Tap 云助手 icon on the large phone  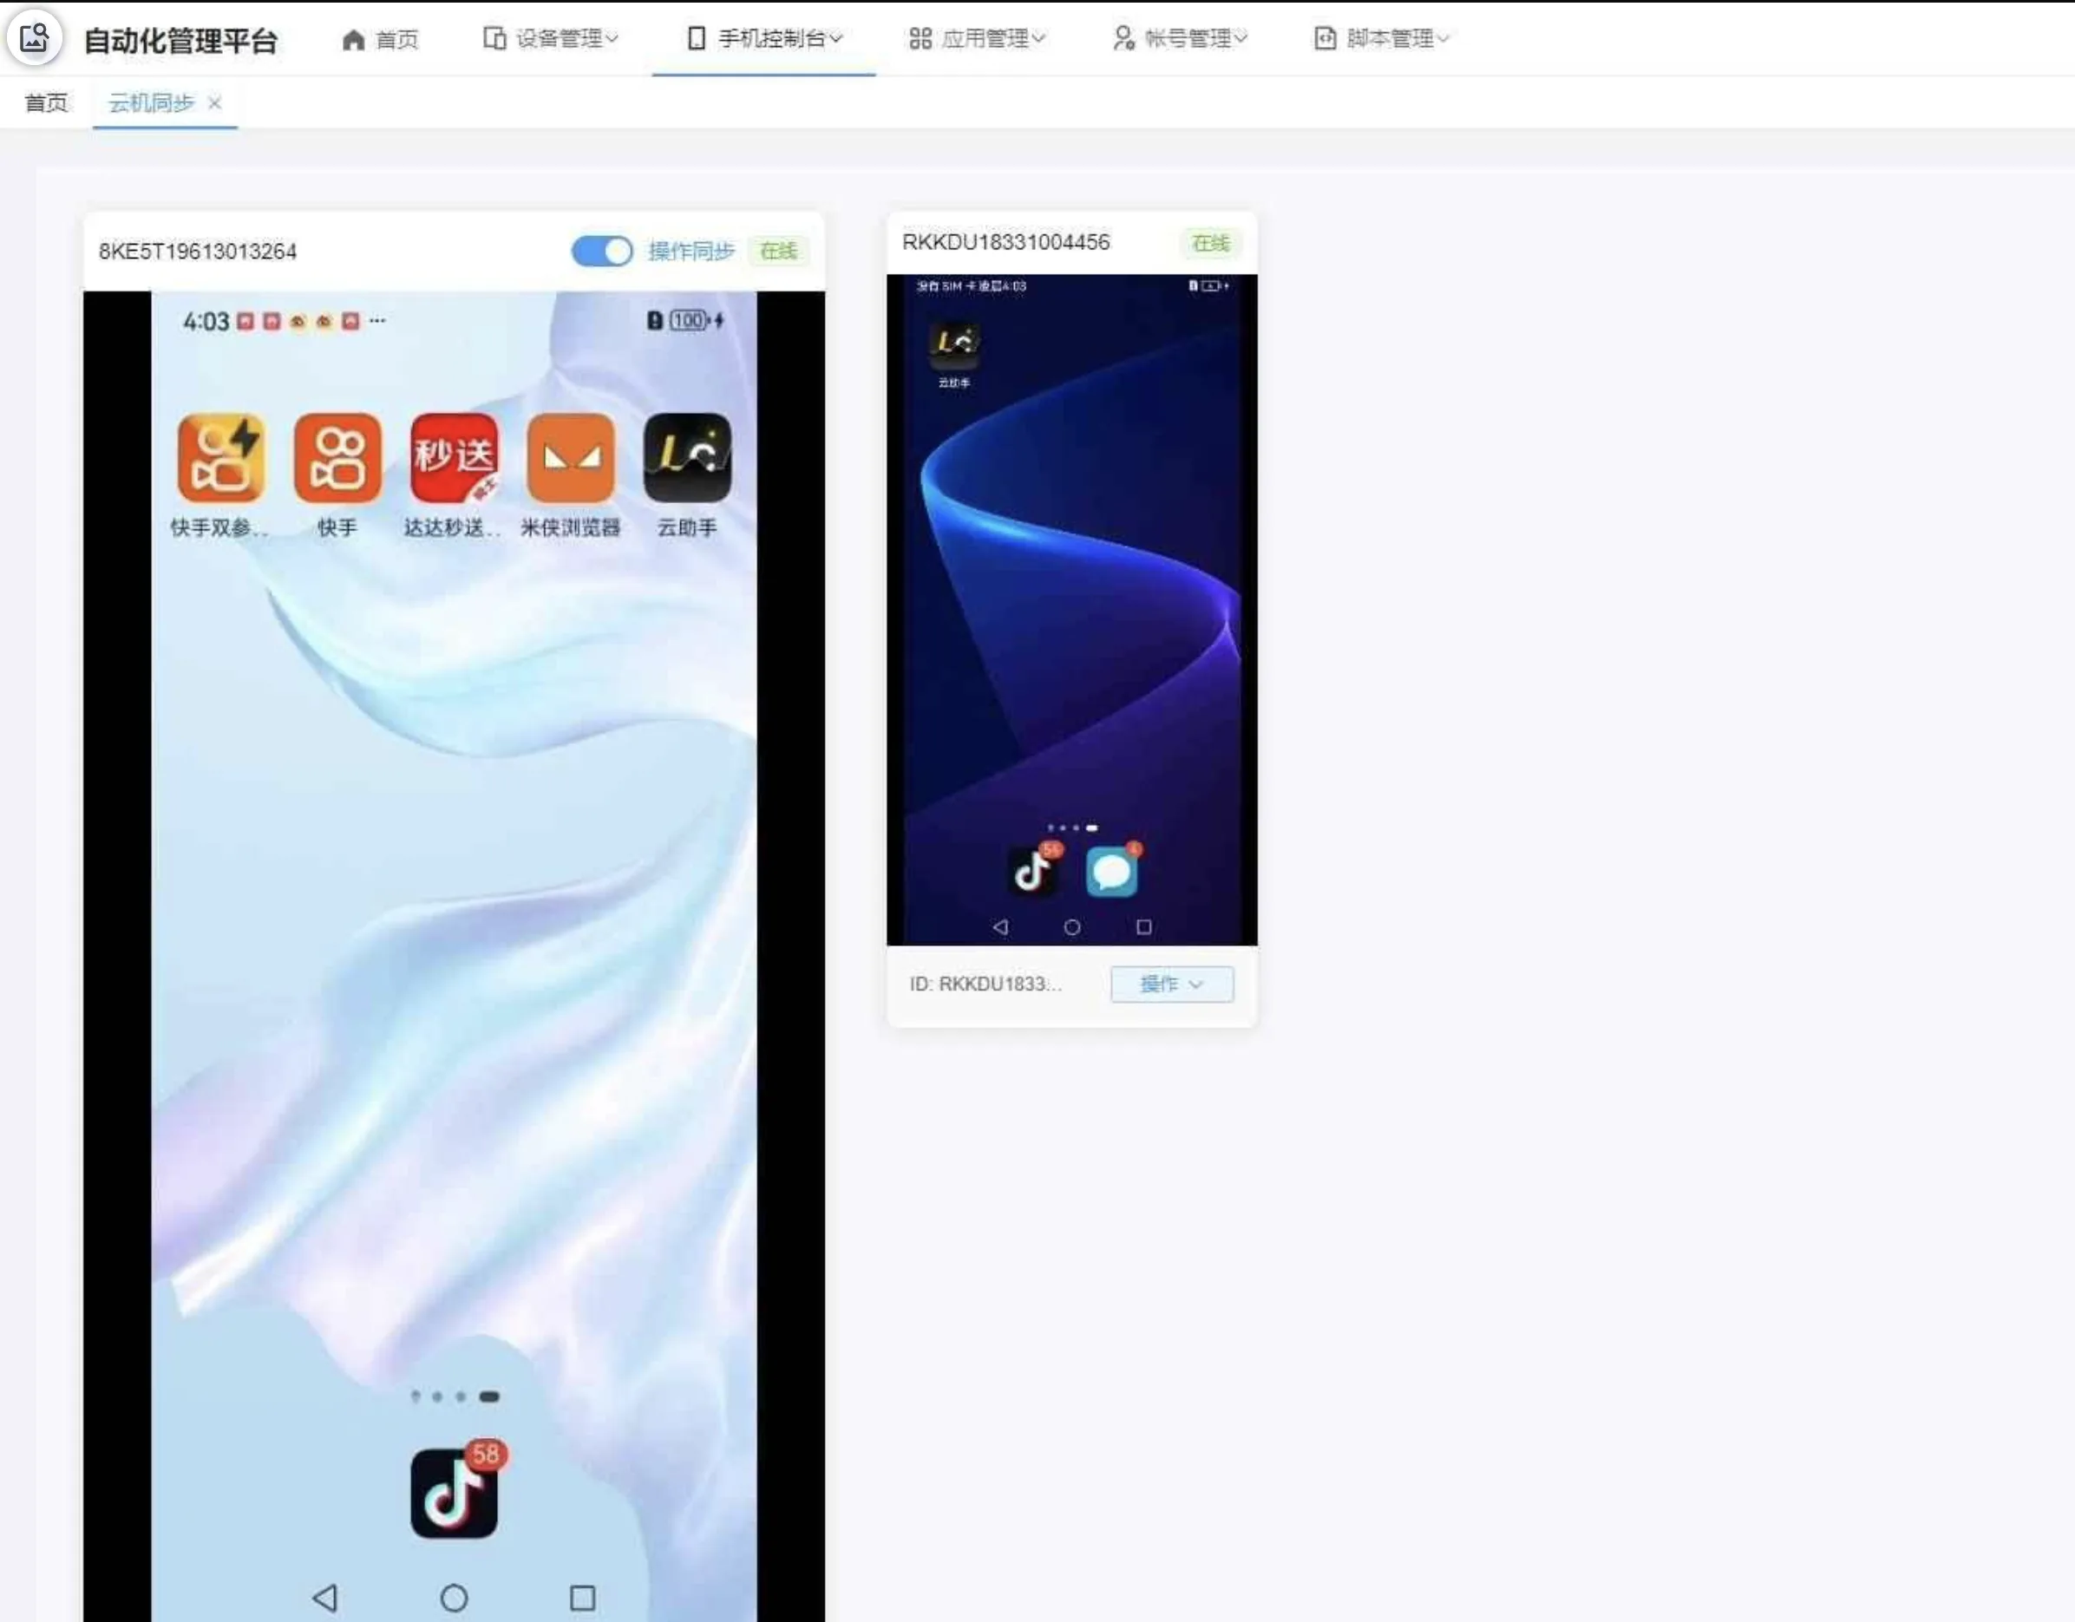(x=687, y=458)
